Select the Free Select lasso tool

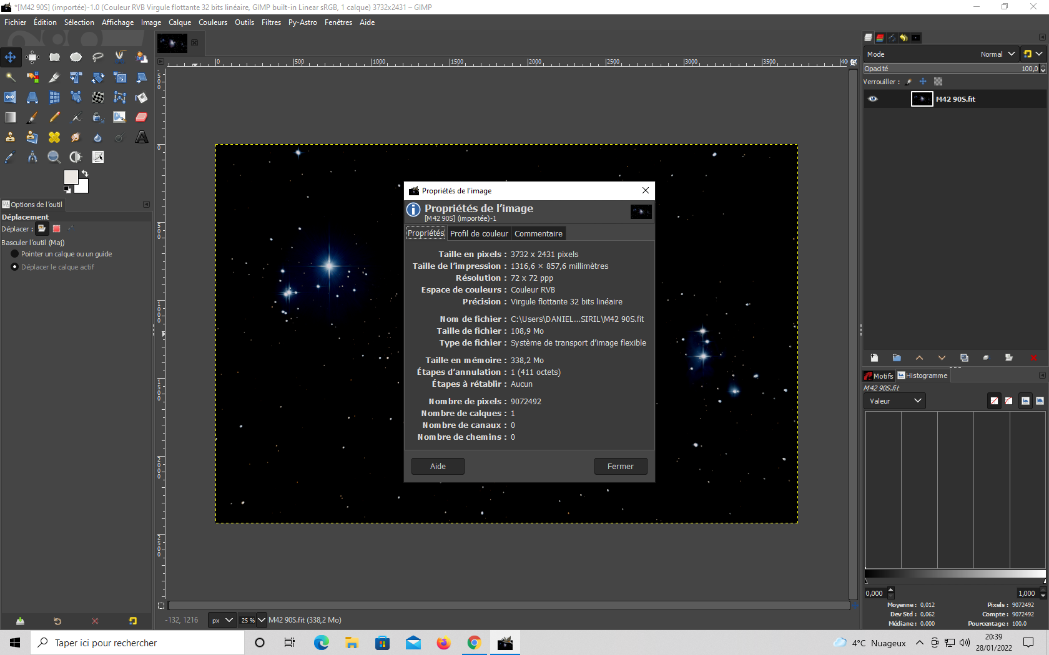98,57
